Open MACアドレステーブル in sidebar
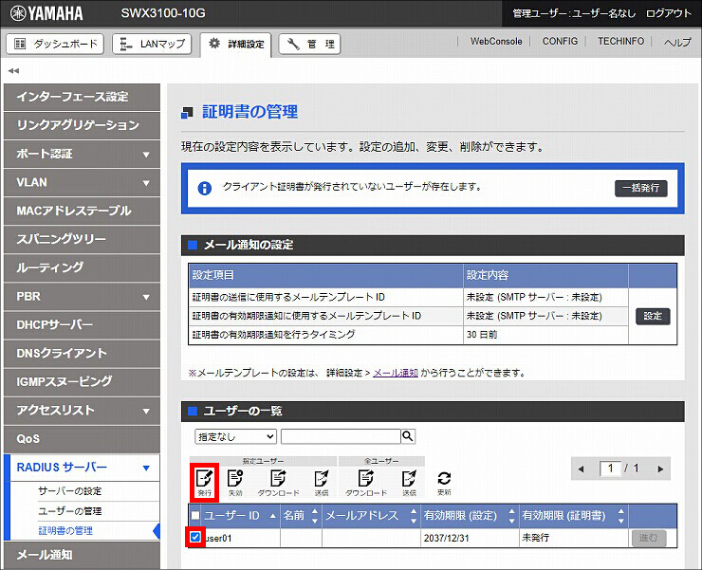This screenshot has width=702, height=570. [82, 211]
